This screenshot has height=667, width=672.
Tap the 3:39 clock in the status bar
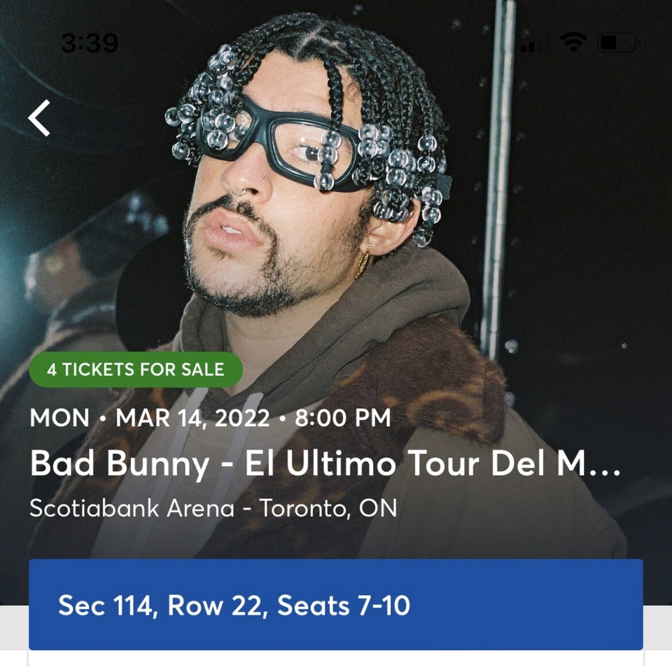click(x=91, y=42)
